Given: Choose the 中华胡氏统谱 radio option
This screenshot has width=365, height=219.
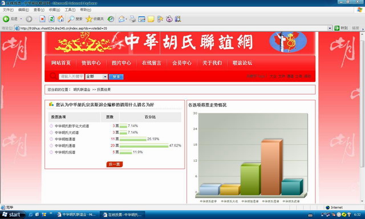Looking at the screenshot, I should [51, 152].
